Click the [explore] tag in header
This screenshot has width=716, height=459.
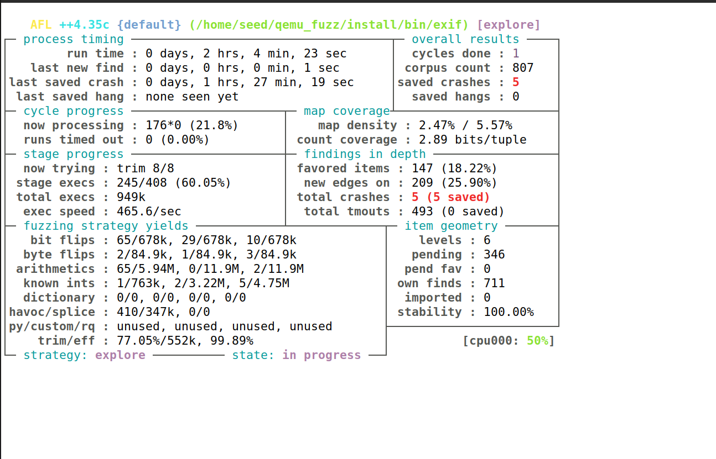pyautogui.click(x=509, y=25)
